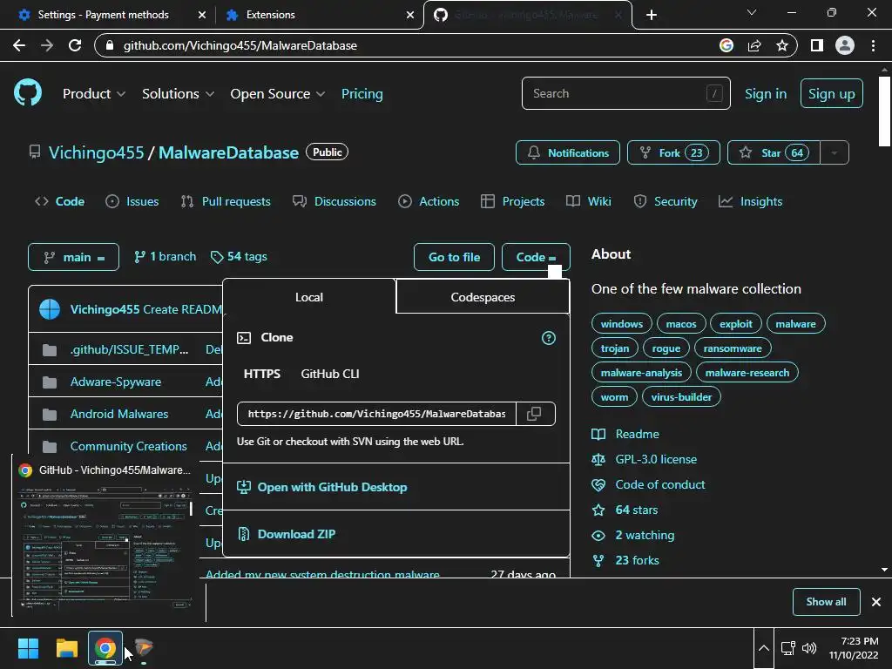The width and height of the screenshot is (892, 669).
Task: Open the Clone help question mark
Action: click(x=549, y=338)
